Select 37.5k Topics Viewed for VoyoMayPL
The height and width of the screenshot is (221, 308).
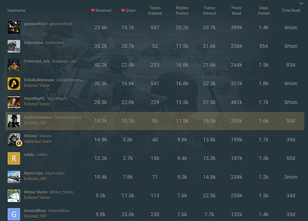point(209,103)
